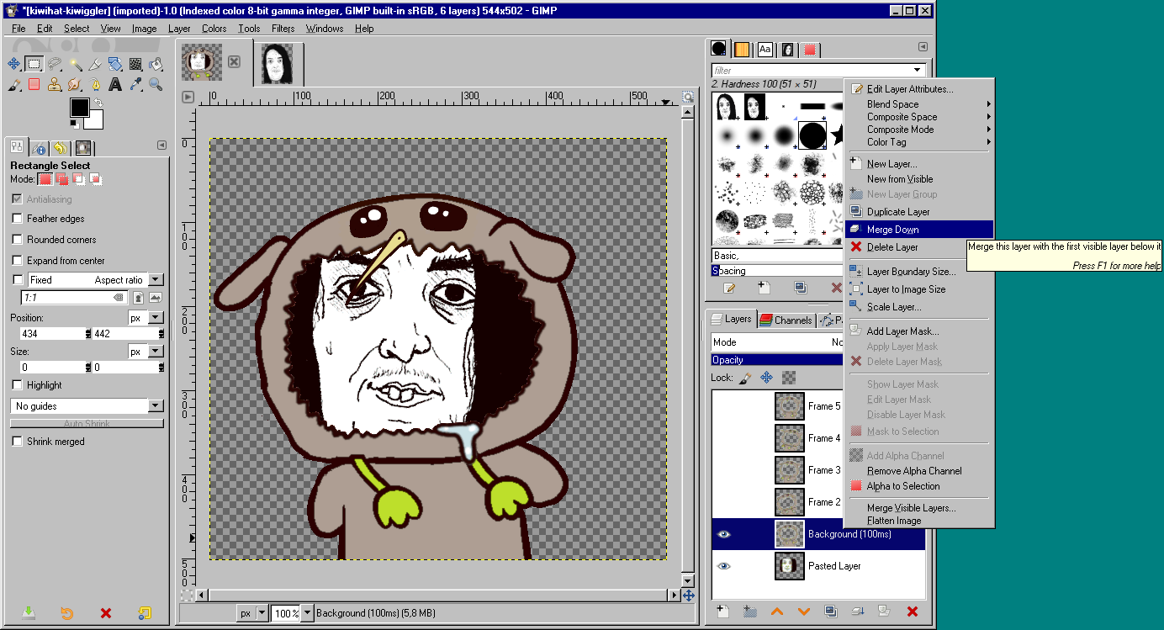Delete layer with red X in Layers panel
This screenshot has width=1164, height=630.
point(912,611)
